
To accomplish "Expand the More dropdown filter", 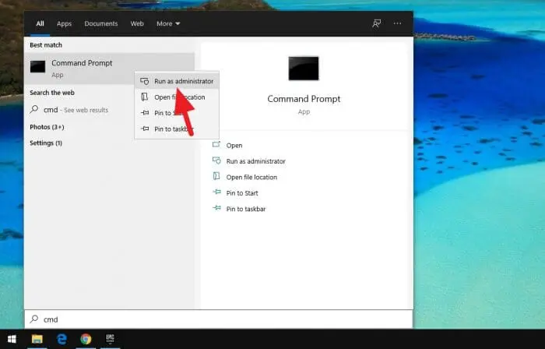I will click(x=168, y=23).
